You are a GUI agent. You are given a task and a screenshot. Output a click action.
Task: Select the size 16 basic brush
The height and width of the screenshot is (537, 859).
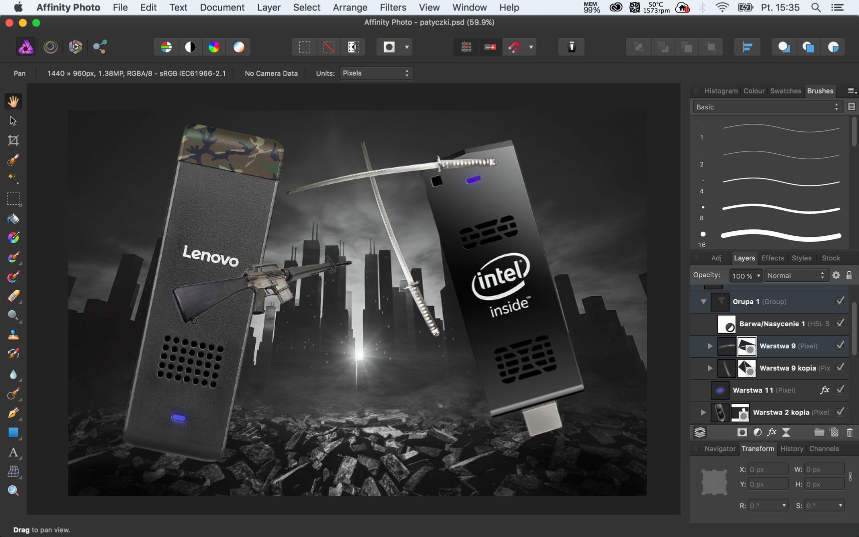(770, 236)
